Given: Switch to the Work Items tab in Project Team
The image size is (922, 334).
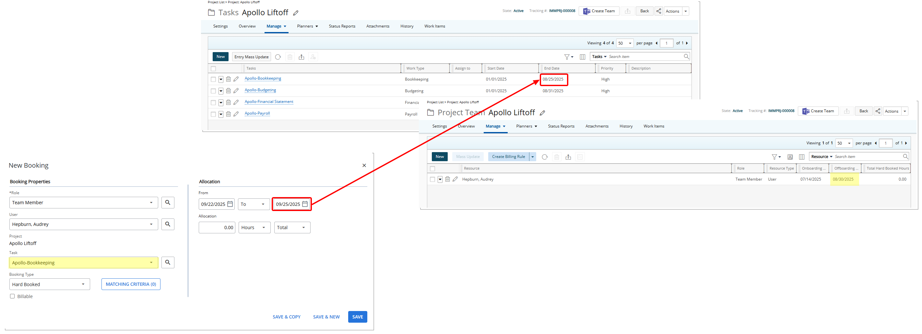Looking at the screenshot, I should [654, 126].
